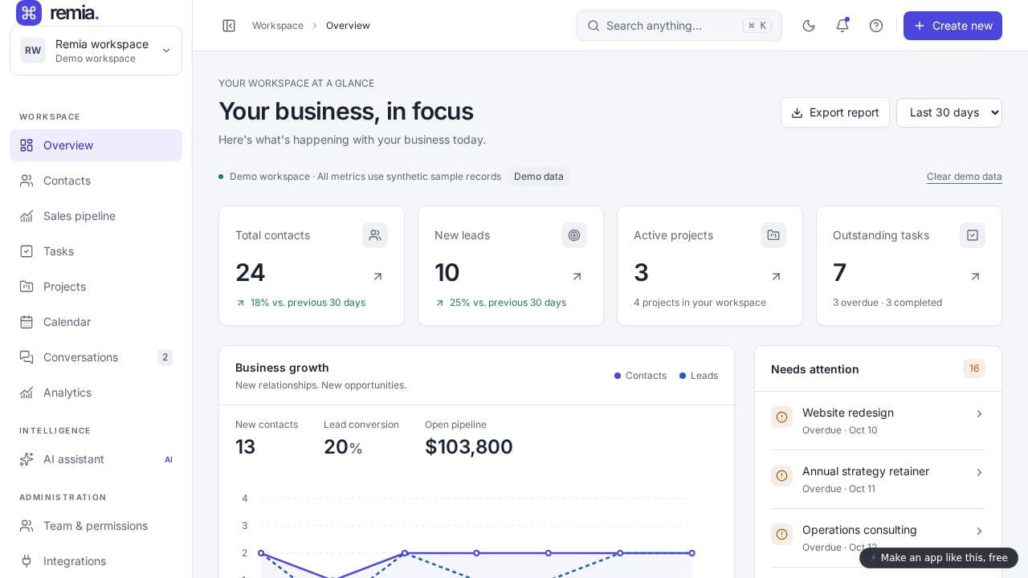The width and height of the screenshot is (1028, 578).
Task: Click Make an app like this, free
Action: (939, 558)
